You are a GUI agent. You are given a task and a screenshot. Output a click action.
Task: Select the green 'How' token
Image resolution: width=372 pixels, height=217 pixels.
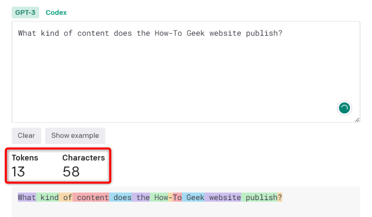[160, 198]
